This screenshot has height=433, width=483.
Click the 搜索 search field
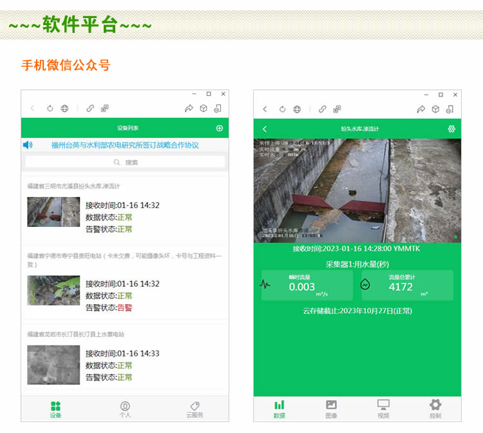point(125,162)
